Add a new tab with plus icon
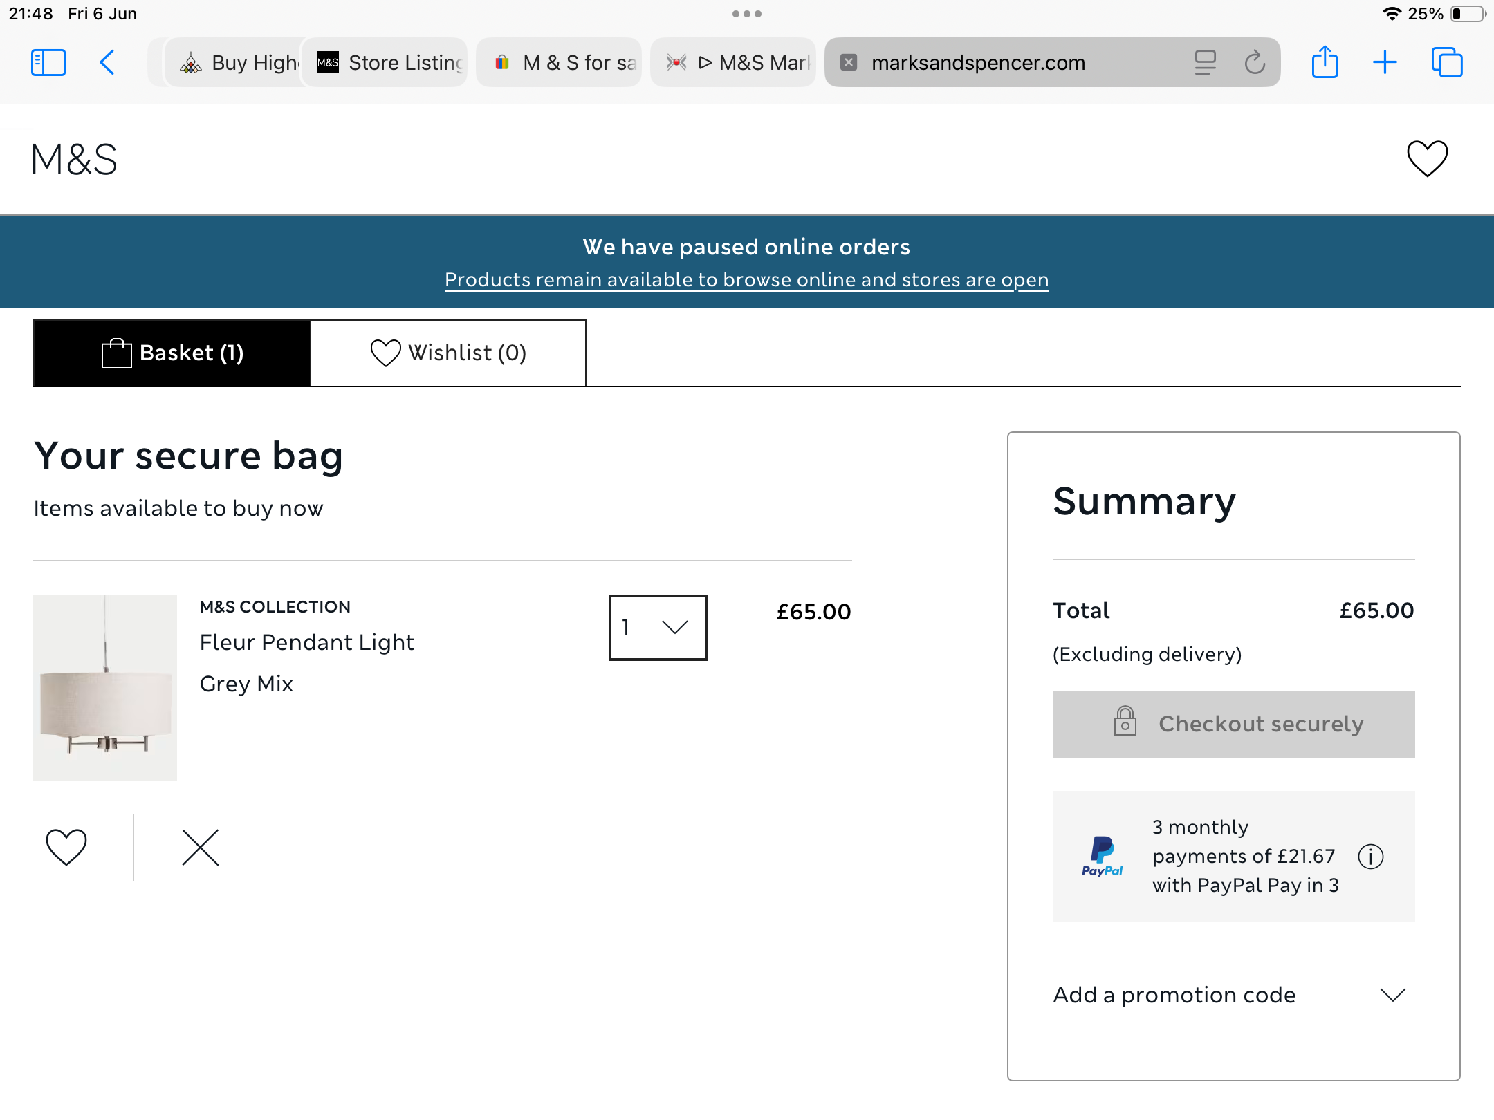 click(x=1385, y=62)
